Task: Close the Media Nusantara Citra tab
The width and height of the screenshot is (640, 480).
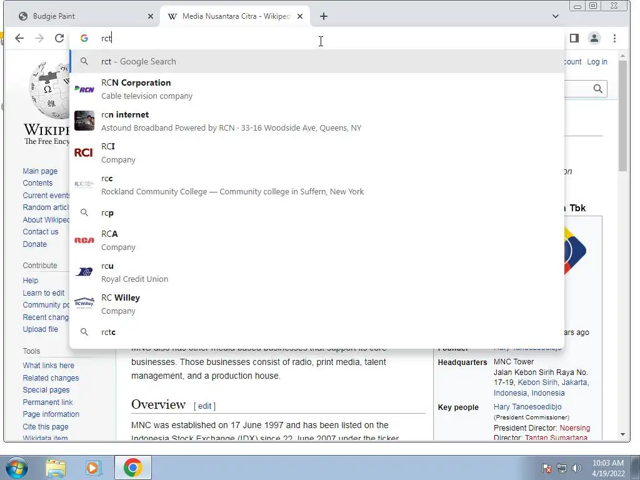Action: (300, 16)
